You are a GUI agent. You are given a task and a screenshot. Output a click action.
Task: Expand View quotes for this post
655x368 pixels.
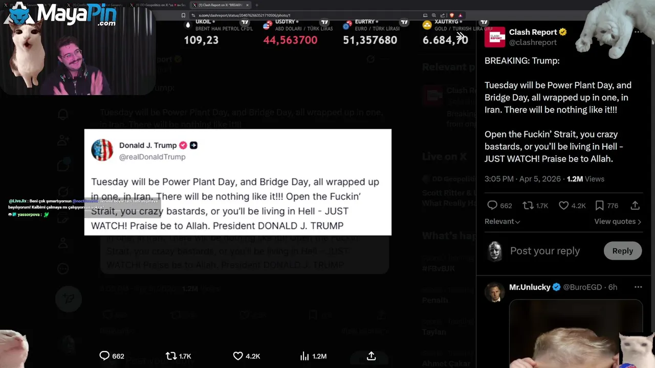(x=617, y=221)
